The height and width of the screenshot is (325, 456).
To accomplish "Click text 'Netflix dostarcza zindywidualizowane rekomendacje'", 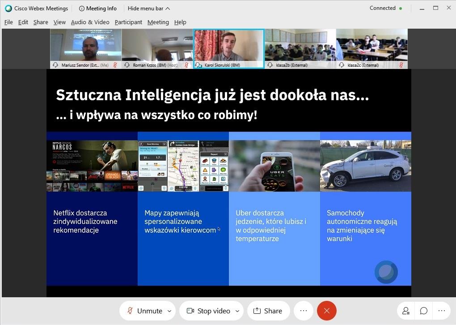I will click(85, 221).
